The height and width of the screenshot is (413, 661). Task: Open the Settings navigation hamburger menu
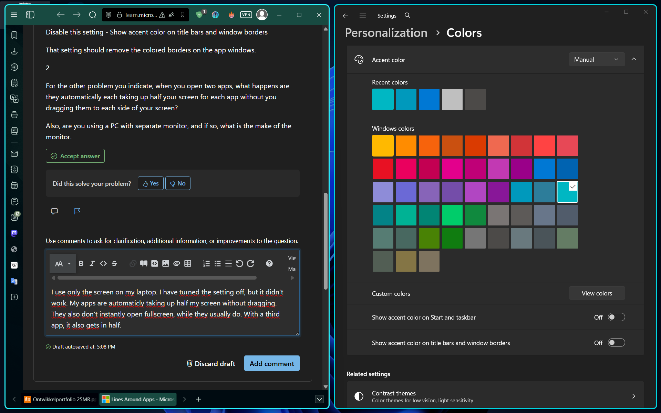point(362,16)
